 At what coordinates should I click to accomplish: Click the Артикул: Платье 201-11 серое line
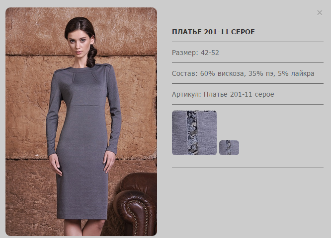pos(223,94)
